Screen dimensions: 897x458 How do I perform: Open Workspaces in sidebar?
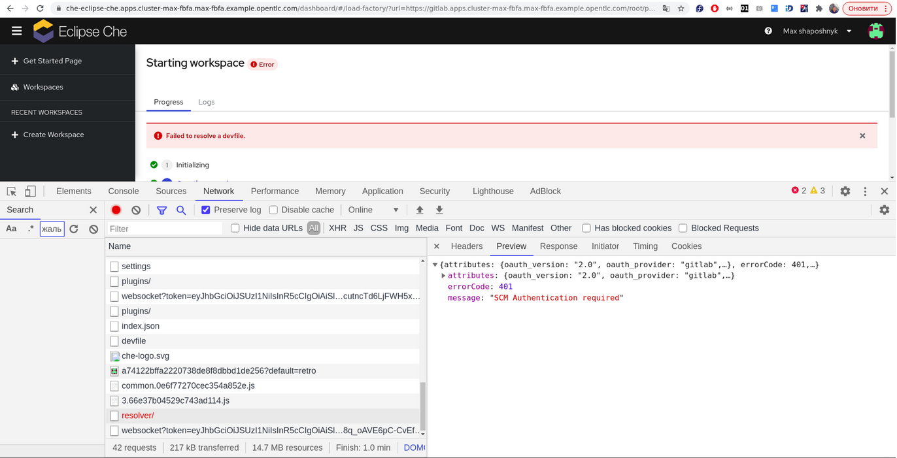click(43, 87)
